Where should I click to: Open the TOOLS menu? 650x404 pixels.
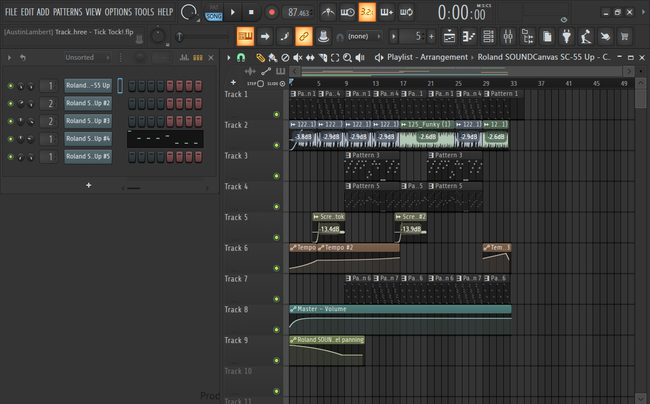[144, 12]
